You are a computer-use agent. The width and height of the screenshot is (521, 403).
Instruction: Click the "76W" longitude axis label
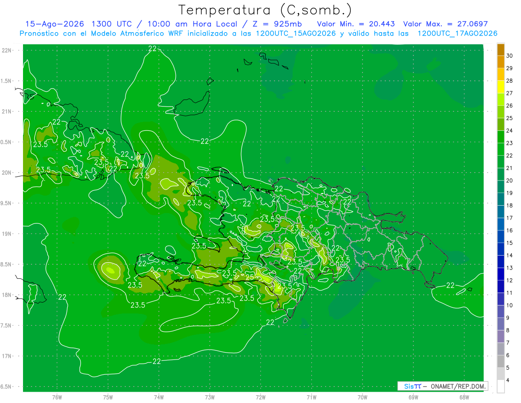[57, 397]
